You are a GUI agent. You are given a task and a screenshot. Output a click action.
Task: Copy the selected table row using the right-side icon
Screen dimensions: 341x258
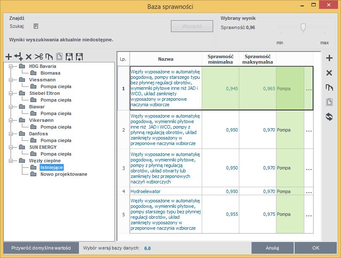[x=329, y=88]
